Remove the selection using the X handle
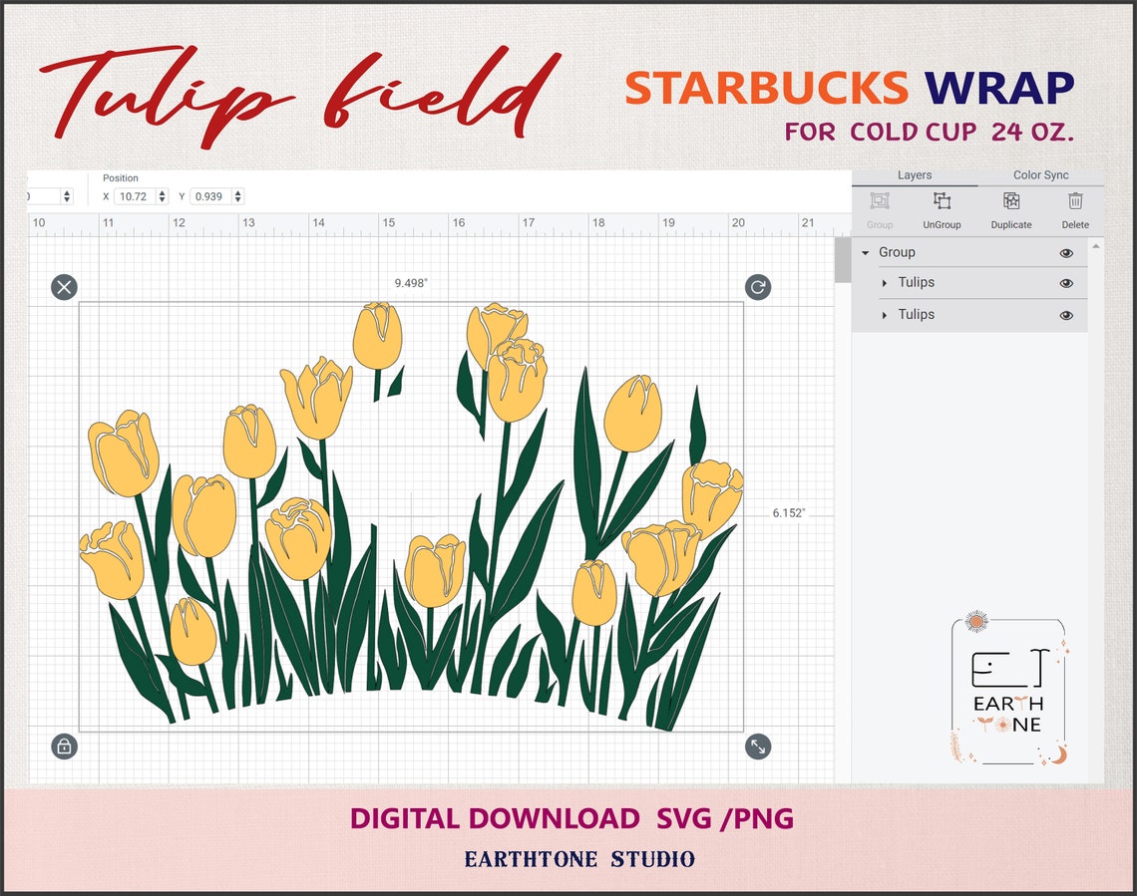Screen dimensions: 1137x896 (63, 288)
